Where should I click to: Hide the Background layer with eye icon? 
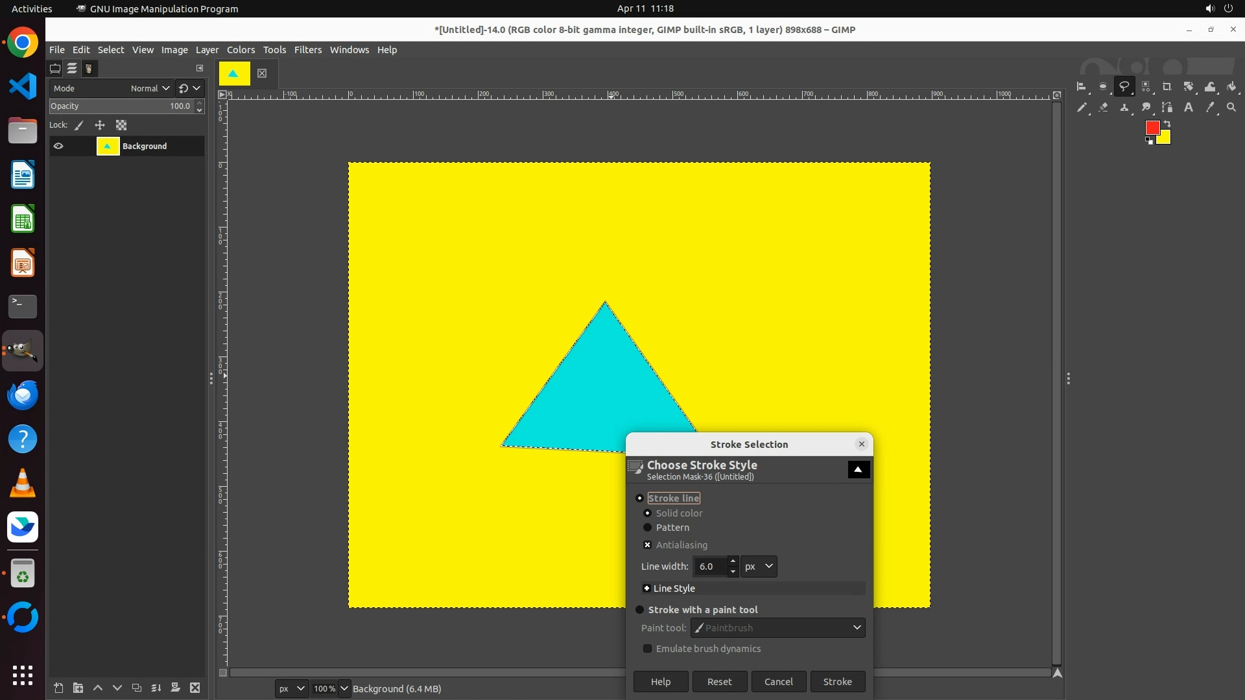pos(58,146)
